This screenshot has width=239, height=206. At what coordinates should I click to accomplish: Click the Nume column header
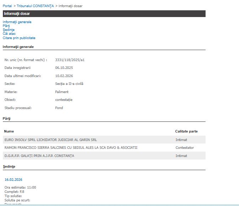point(9,131)
